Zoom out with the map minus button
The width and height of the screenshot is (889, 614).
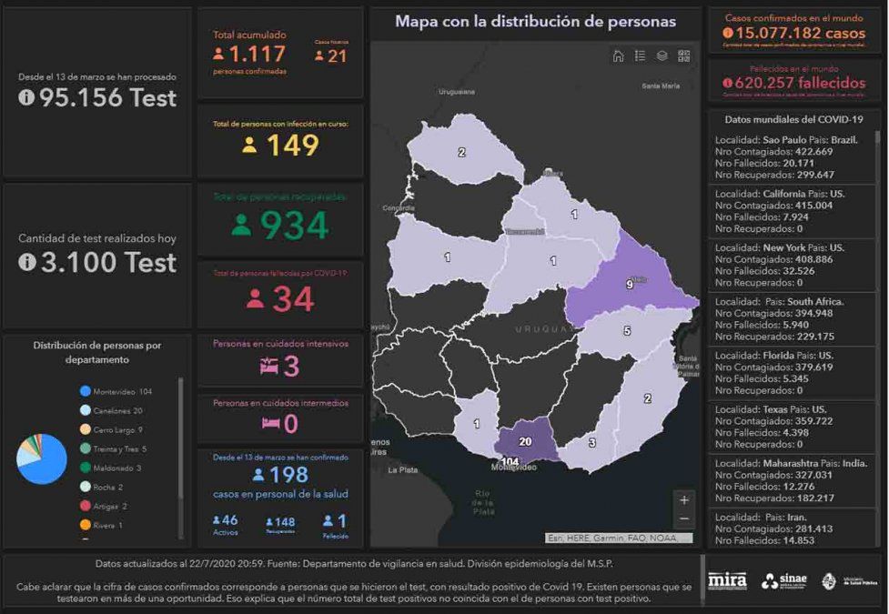(684, 518)
